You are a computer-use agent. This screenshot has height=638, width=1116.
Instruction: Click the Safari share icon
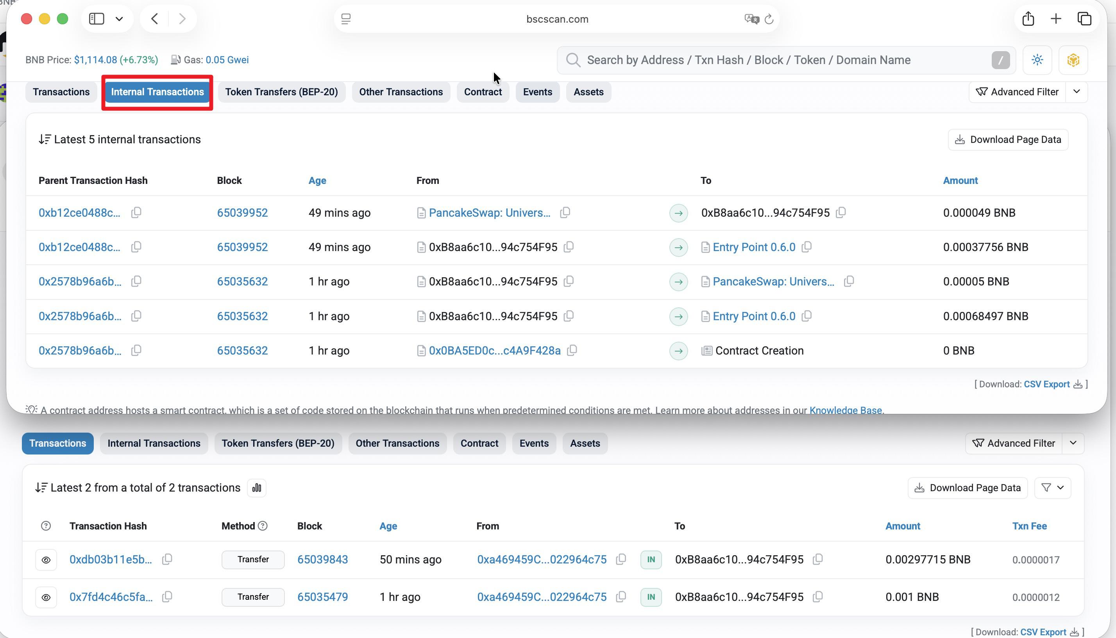click(x=1028, y=19)
